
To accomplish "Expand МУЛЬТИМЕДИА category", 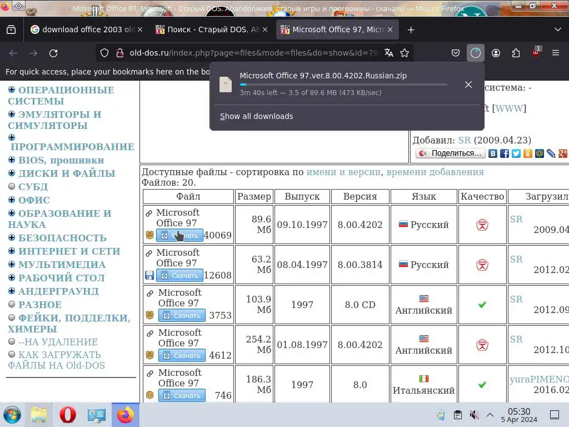I will [x=12, y=264].
